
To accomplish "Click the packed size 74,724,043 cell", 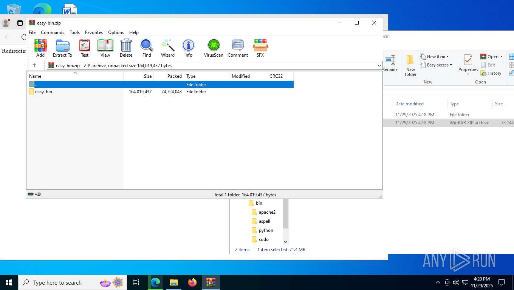I will [x=172, y=92].
